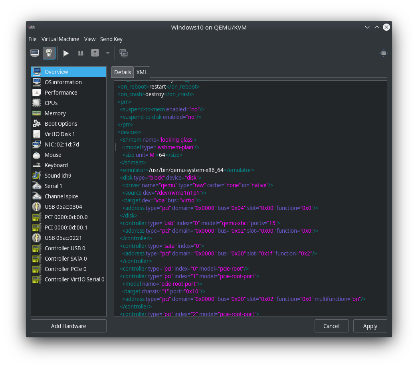Select Overview in the hardware list
This screenshot has width=418, height=368.
69,72
